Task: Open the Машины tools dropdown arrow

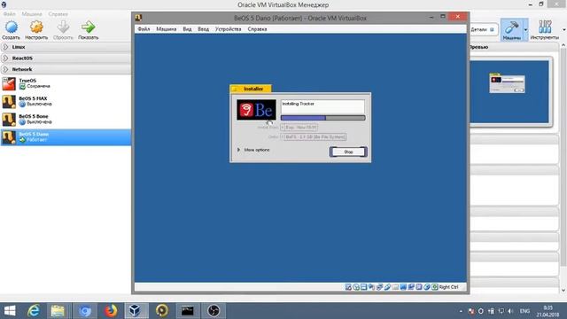Action: [525, 29]
